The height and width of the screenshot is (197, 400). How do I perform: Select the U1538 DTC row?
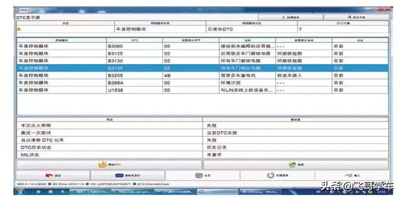click(x=202, y=90)
